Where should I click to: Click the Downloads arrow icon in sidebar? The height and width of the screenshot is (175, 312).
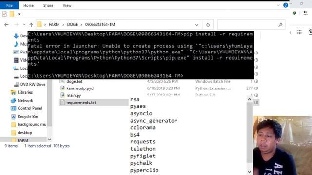click(16, 36)
